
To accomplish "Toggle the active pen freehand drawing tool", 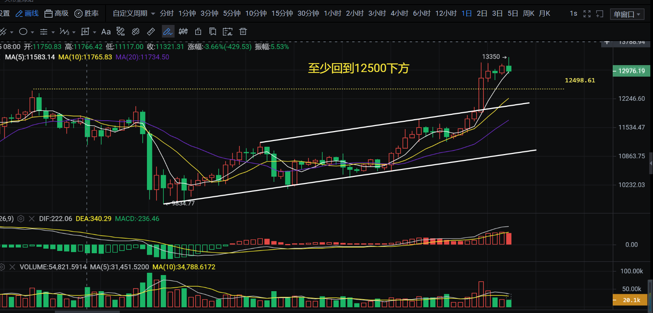I will 168,32.
